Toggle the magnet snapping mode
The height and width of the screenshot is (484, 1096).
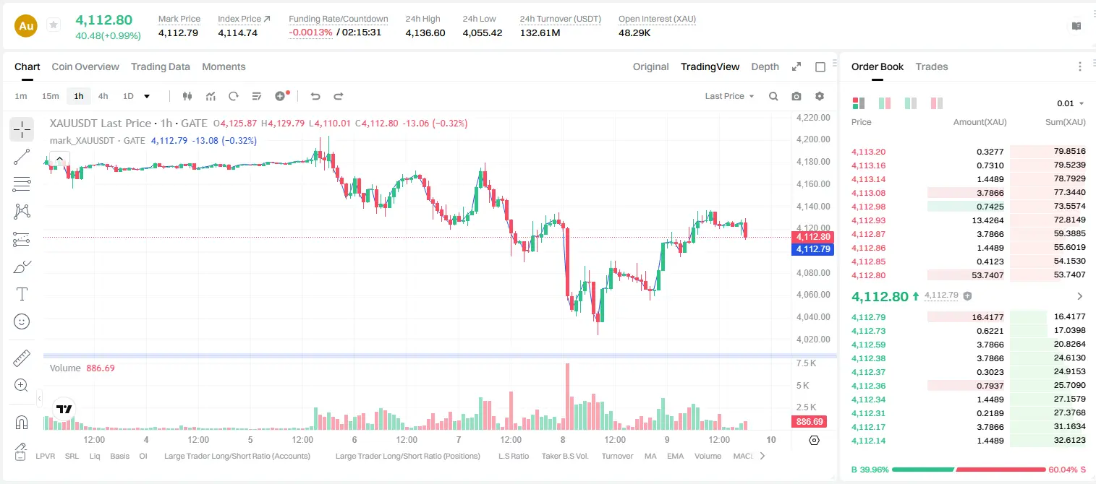coord(22,422)
